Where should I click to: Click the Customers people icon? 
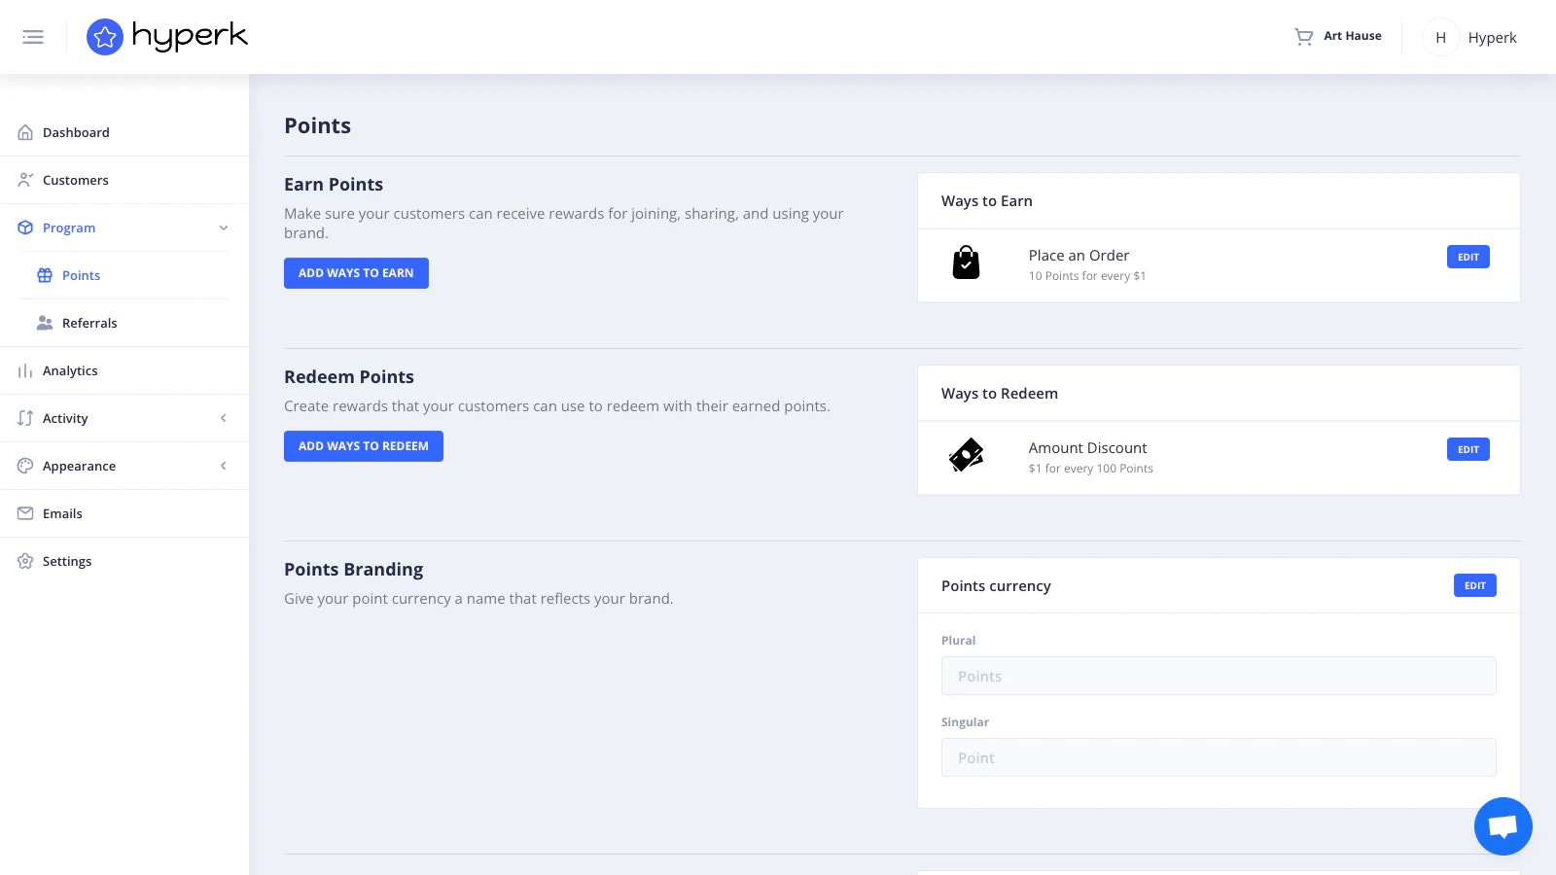pos(25,180)
